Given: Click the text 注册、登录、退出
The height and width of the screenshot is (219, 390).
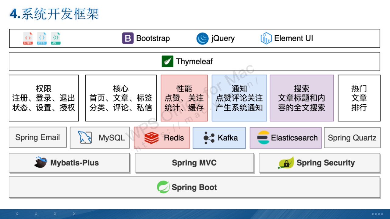Looking at the screenshot, I should click(x=44, y=98).
